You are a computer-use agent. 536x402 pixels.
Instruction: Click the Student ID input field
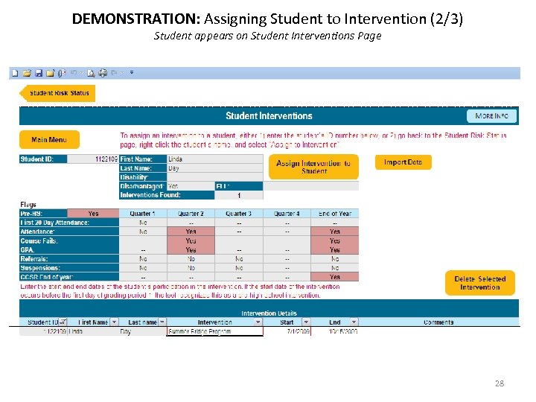click(x=92, y=159)
